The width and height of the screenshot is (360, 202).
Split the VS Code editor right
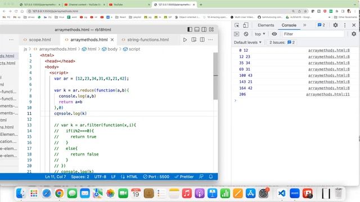202,40
